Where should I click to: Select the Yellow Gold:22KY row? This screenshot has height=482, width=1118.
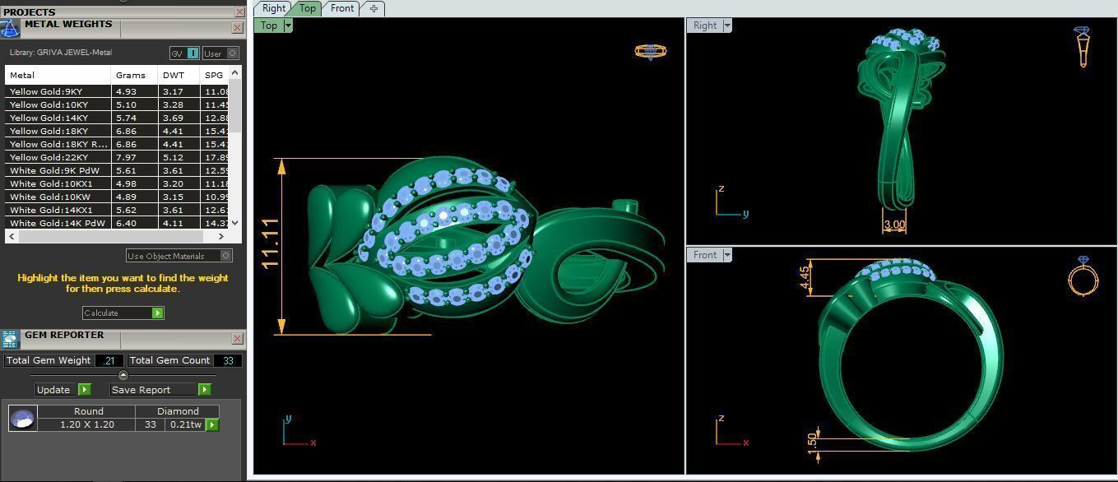(117, 157)
